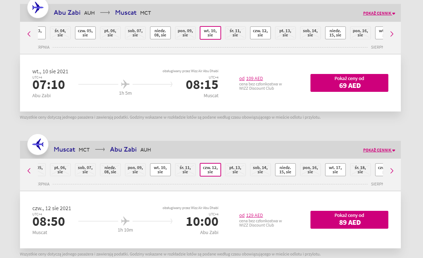Screen dimensions: 423x258
Task: Click plane icon on 08:50 flight route line
Action: pos(125,221)
